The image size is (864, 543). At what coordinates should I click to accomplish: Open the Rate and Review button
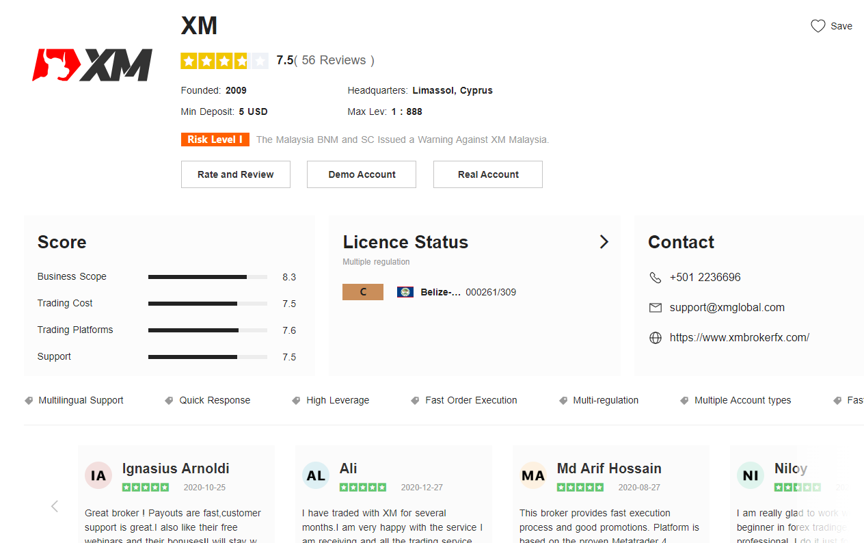tap(236, 174)
